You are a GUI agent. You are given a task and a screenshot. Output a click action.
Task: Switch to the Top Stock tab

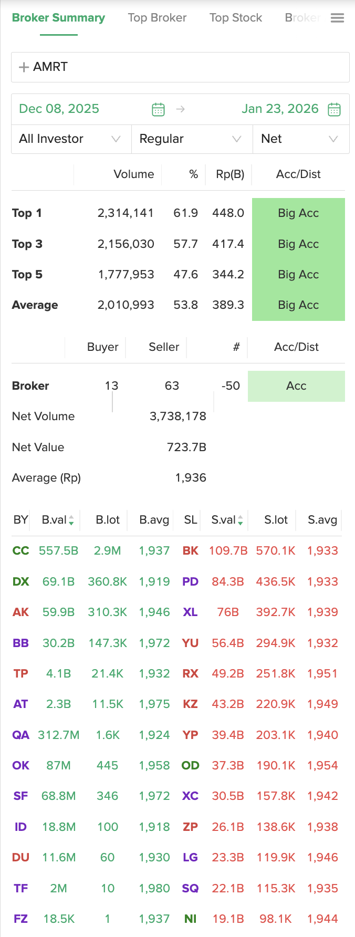point(235,18)
